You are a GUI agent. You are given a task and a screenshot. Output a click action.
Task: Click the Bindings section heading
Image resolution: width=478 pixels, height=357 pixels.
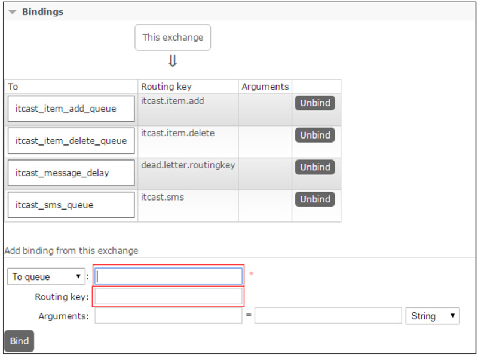tap(42, 11)
